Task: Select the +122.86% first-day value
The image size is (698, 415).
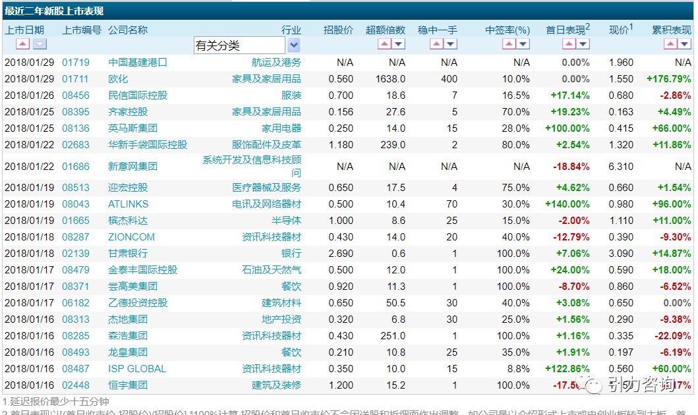Action: pos(567,368)
